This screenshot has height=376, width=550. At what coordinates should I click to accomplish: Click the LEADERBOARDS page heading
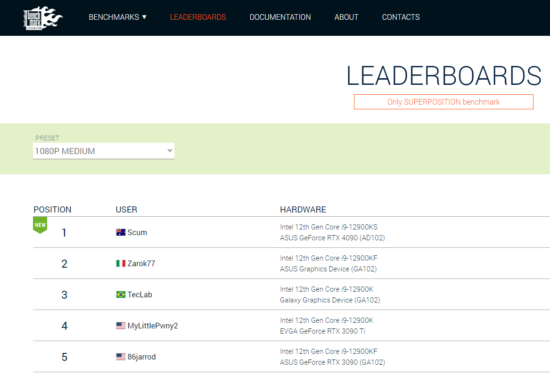(x=443, y=76)
